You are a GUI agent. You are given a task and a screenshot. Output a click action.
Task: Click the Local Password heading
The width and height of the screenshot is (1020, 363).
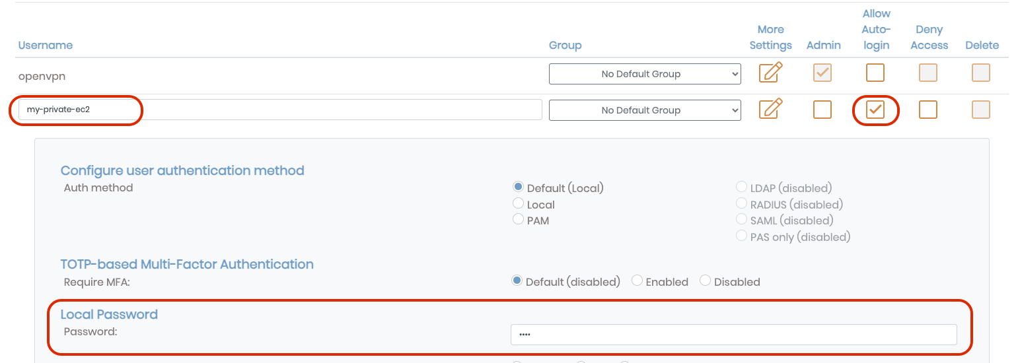point(109,314)
